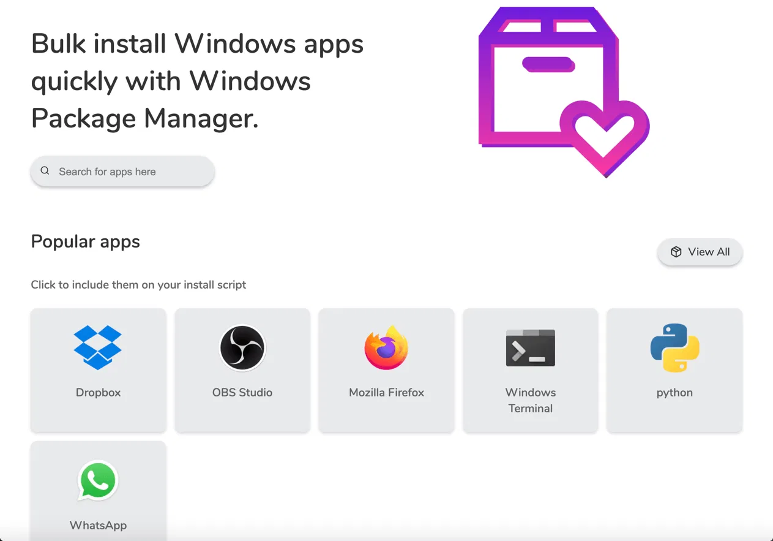Click the Popular apps heading
The width and height of the screenshot is (773, 541).
(85, 242)
